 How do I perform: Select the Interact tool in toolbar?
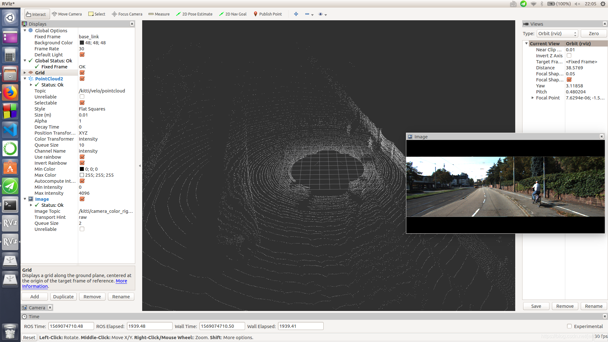(x=36, y=14)
